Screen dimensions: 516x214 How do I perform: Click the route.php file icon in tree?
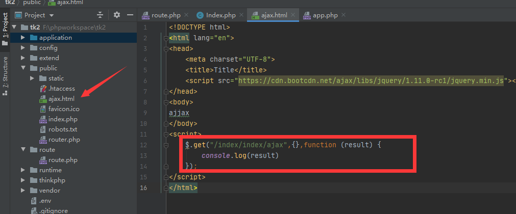click(43, 160)
